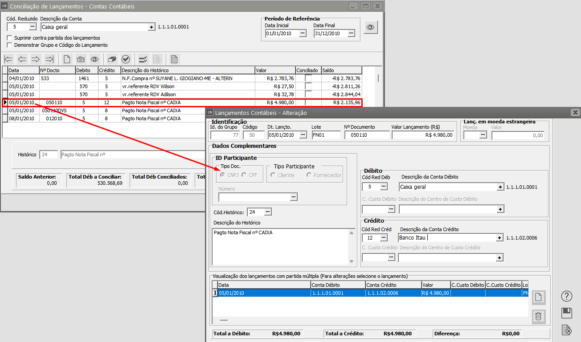
Task: Click the eraser icon in toolbar
Action: point(112,59)
